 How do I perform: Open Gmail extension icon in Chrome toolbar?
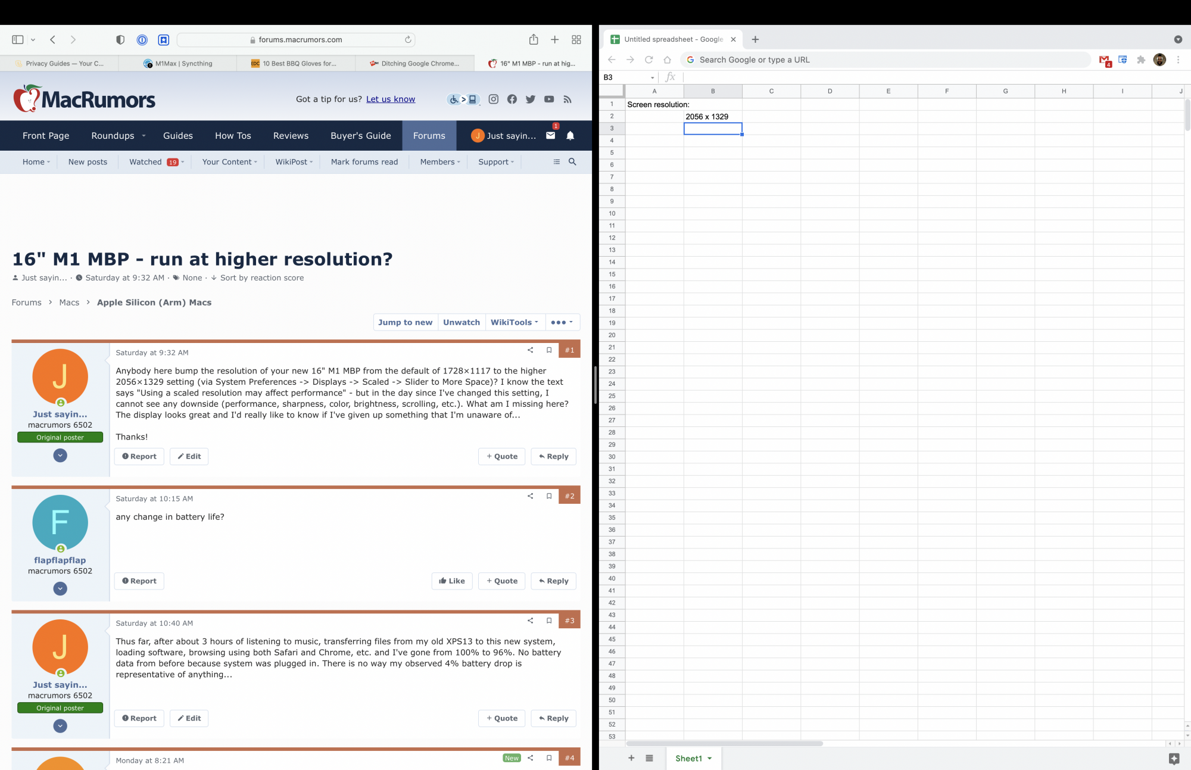pos(1104,60)
